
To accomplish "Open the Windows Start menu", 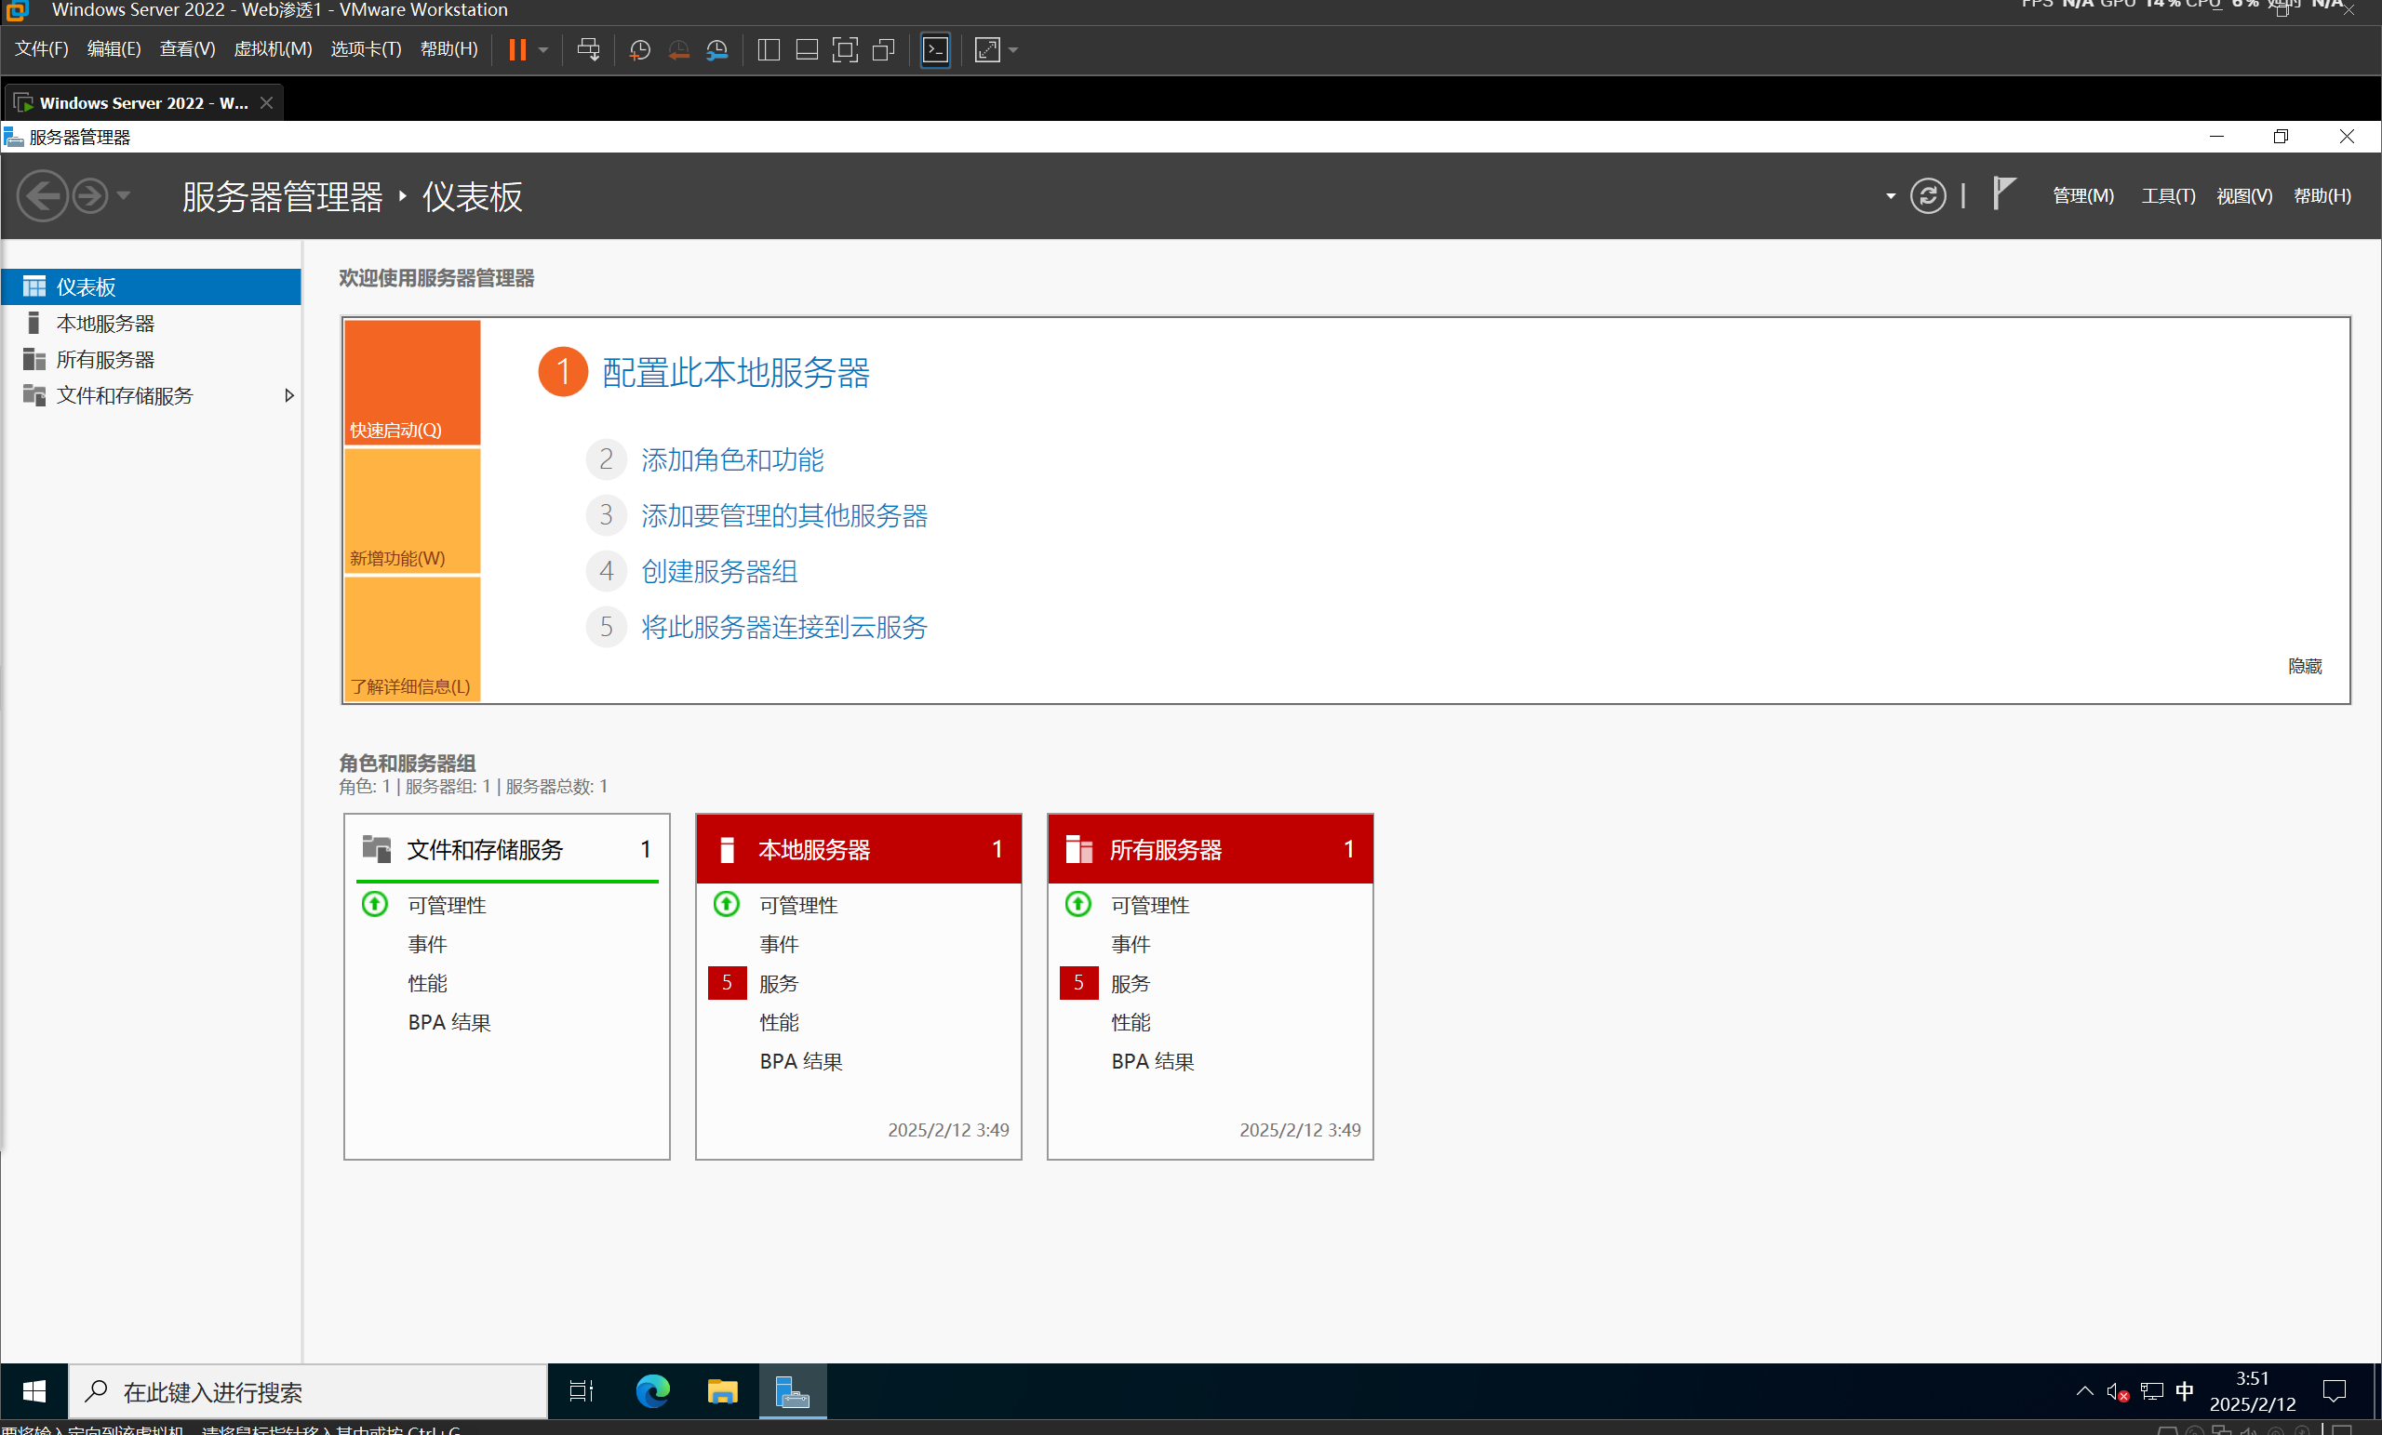I will point(33,1391).
